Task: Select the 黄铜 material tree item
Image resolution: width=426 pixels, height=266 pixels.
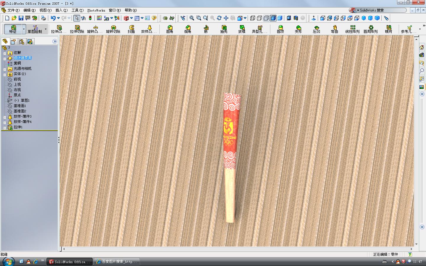Action: pos(17,63)
